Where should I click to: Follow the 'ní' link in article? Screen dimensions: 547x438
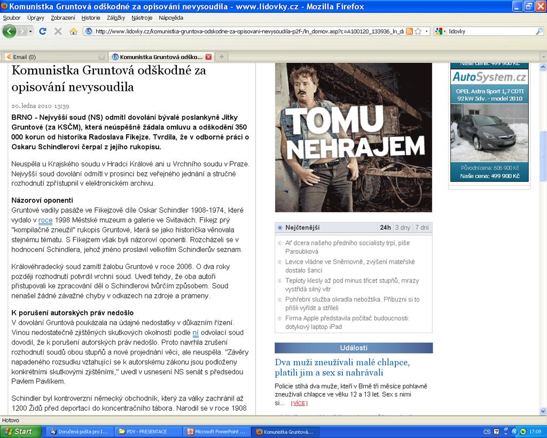(x=196, y=333)
